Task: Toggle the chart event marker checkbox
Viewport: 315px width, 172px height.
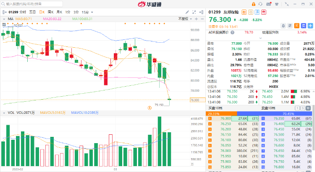Action: [x=4, y=25]
